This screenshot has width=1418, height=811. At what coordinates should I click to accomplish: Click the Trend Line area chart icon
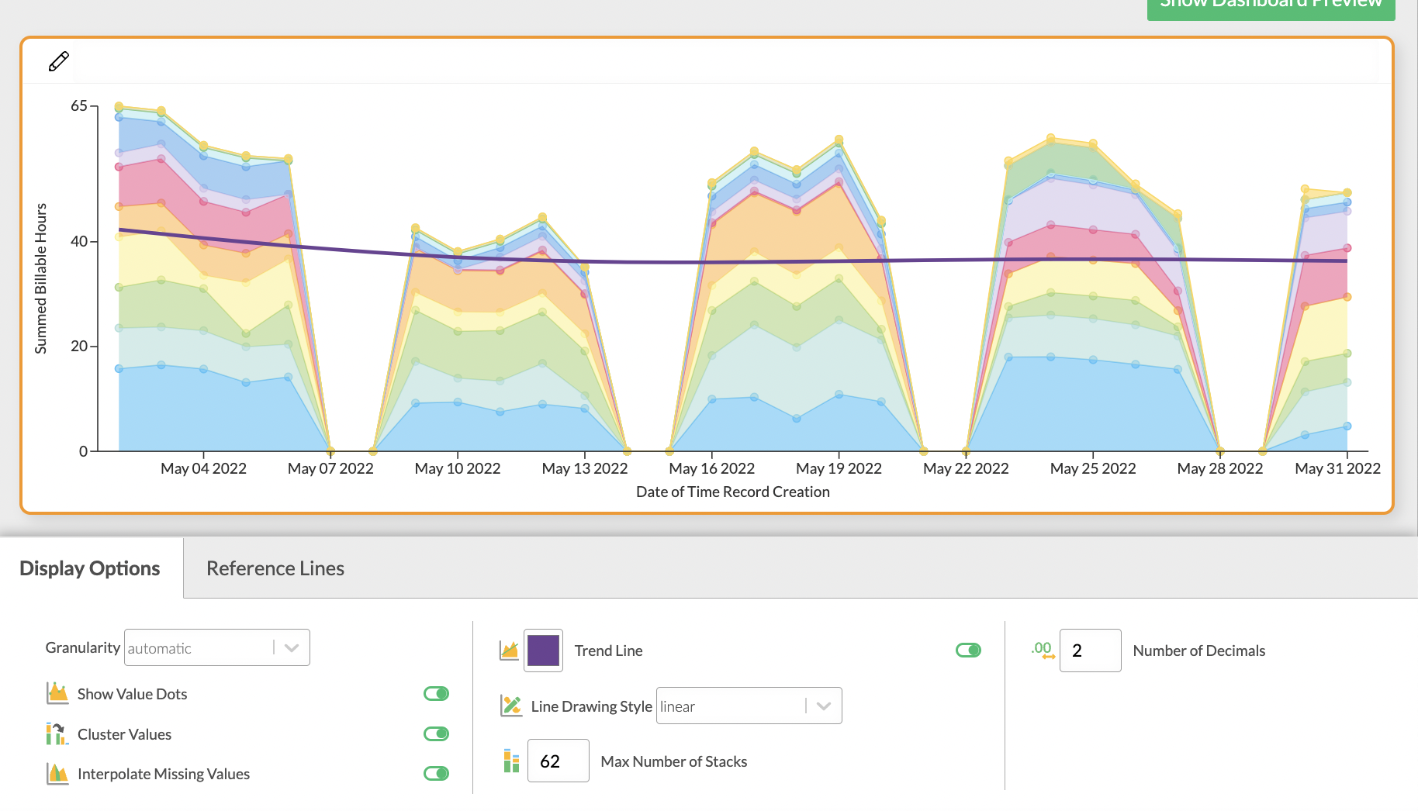pyautogui.click(x=510, y=651)
